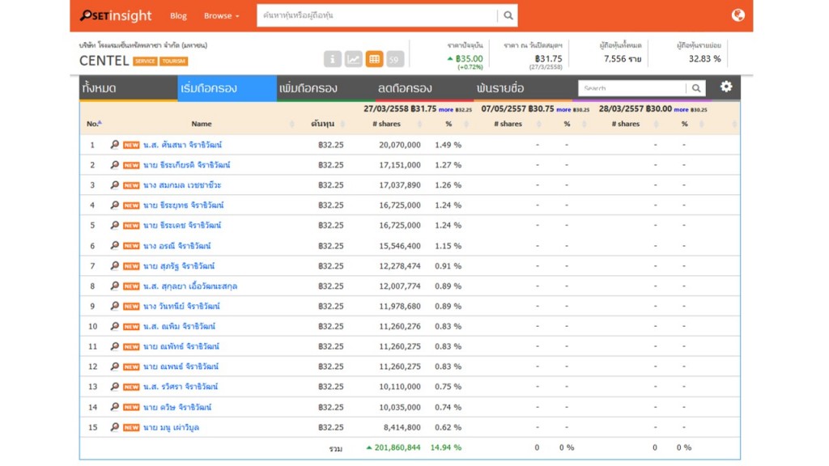Click the CENTEL ticker title
The height and width of the screenshot is (466, 829).
[x=104, y=61]
